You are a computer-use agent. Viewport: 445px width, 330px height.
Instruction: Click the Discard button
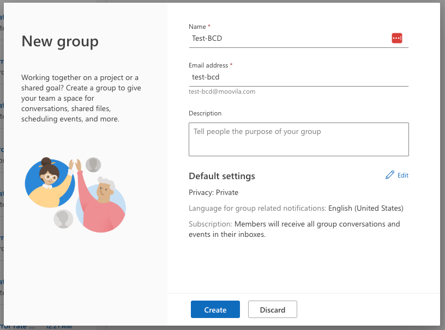[273, 309]
